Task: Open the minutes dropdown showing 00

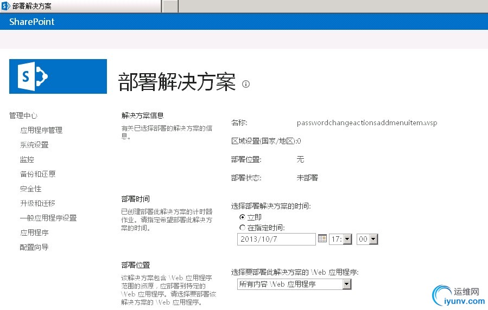Action: (x=367, y=239)
